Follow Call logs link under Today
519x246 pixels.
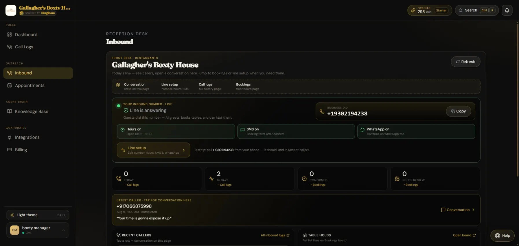point(131,185)
